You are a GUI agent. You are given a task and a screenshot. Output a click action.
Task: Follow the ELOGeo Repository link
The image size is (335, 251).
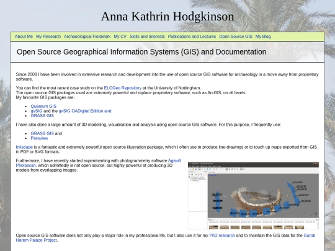pos(123,88)
